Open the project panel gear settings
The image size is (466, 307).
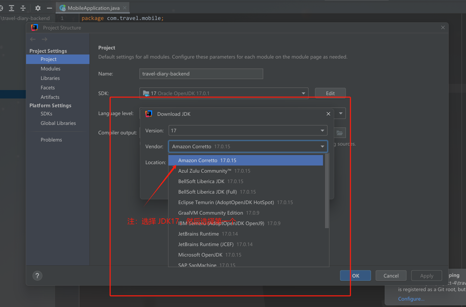tap(38, 8)
